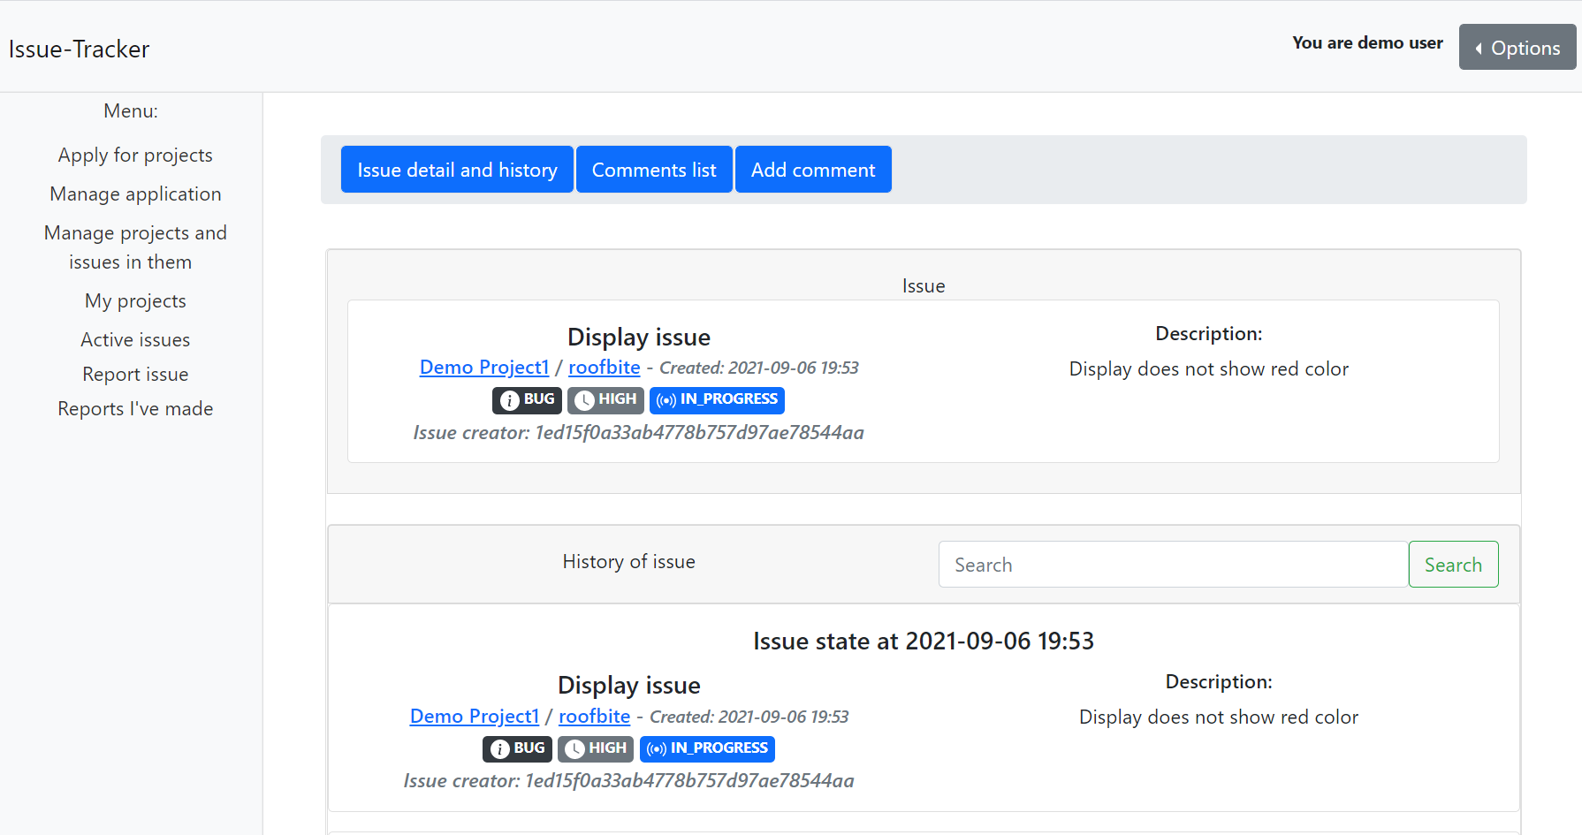Select the Issue detail and history tab

tap(457, 169)
